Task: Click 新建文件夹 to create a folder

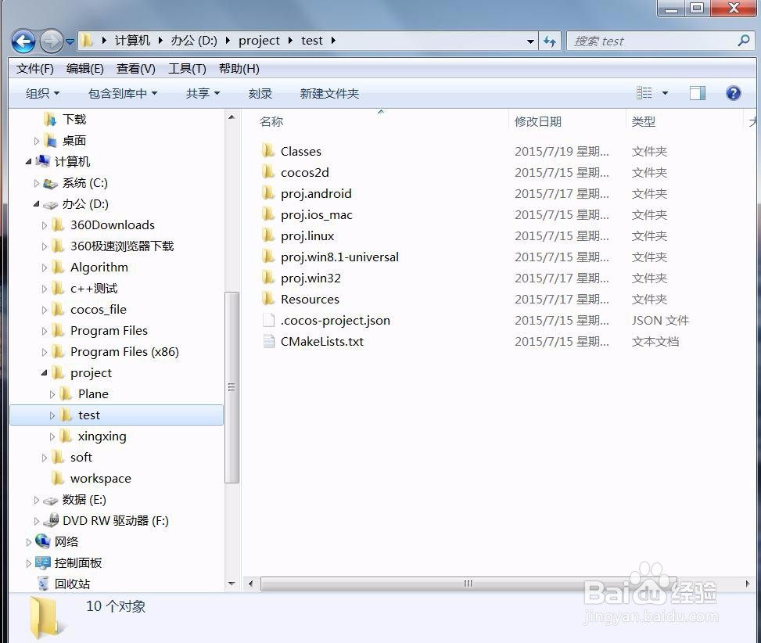Action: tap(329, 93)
